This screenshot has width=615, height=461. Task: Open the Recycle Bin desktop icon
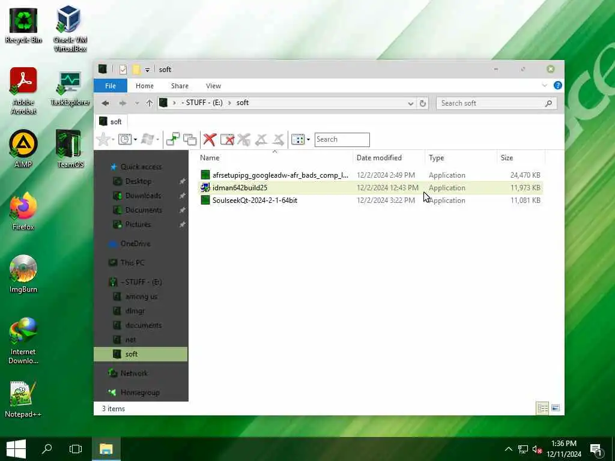[x=23, y=25]
